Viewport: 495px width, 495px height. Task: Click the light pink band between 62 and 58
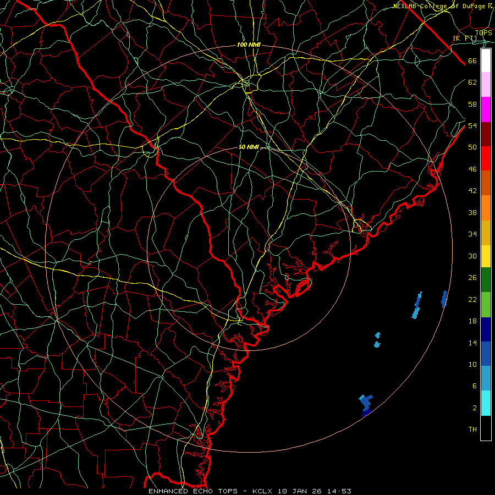pyautogui.click(x=486, y=84)
